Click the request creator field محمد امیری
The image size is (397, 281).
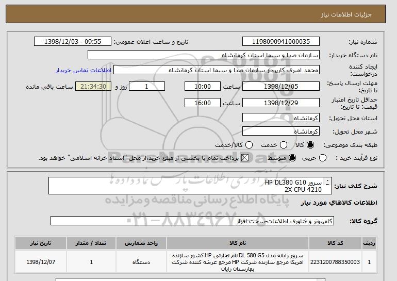(x=217, y=70)
